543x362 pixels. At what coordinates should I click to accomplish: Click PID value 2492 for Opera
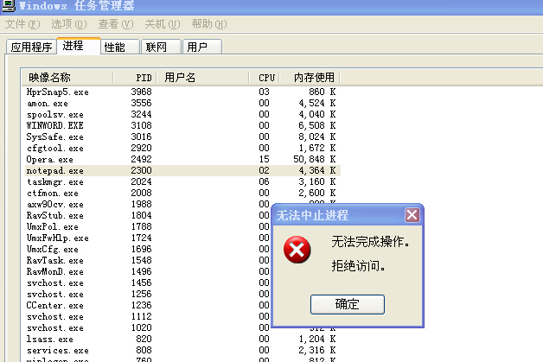click(141, 159)
